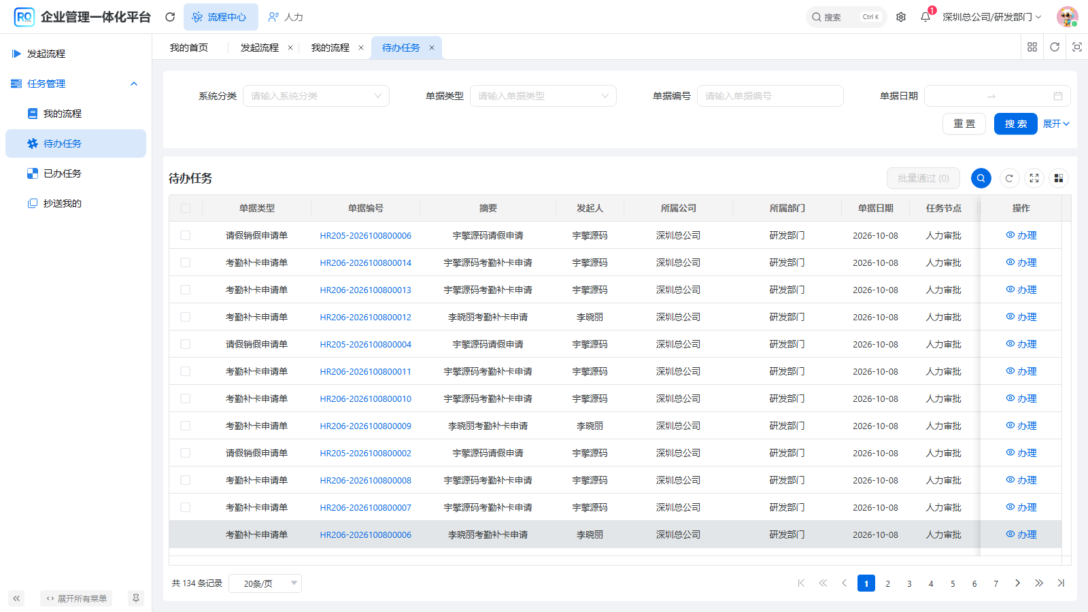Click the 搜索 search button
The width and height of the screenshot is (1088, 612).
point(1016,124)
